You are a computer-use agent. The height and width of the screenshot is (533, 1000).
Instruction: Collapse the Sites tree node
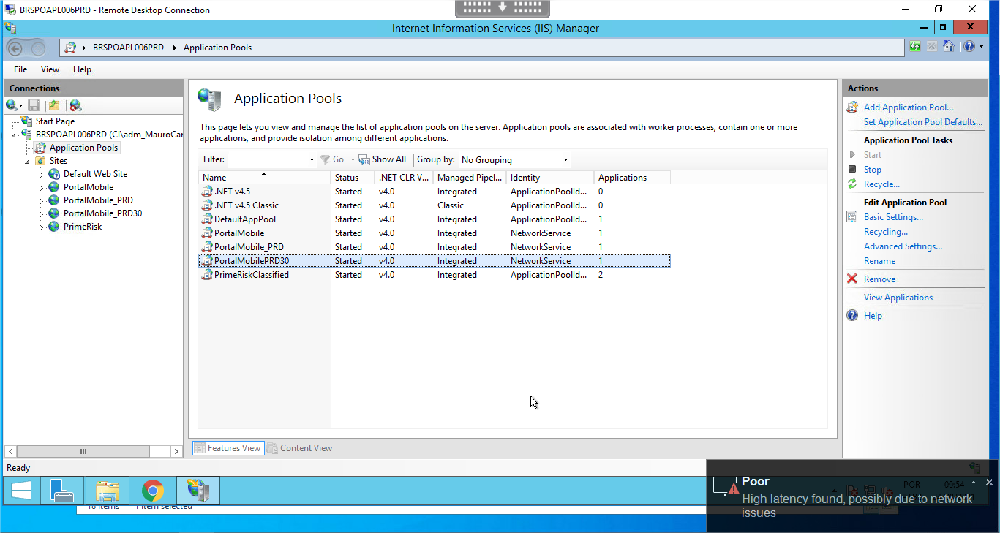coord(28,161)
